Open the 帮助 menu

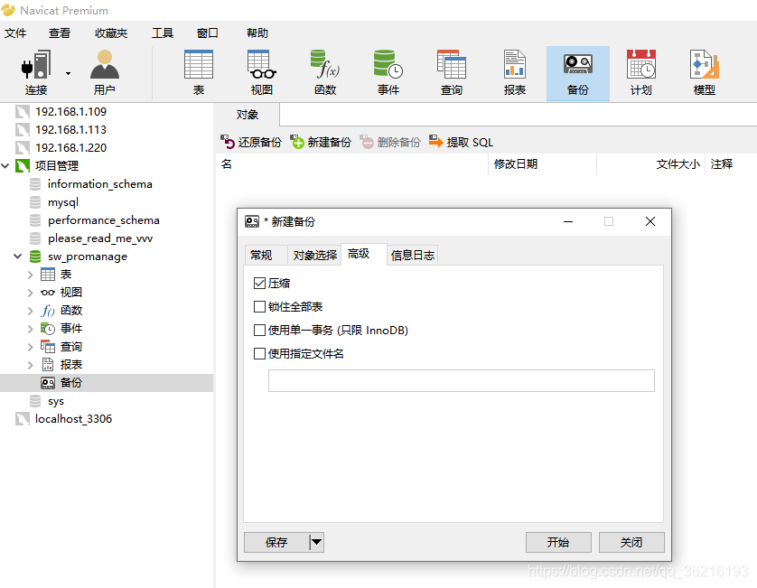tap(257, 33)
